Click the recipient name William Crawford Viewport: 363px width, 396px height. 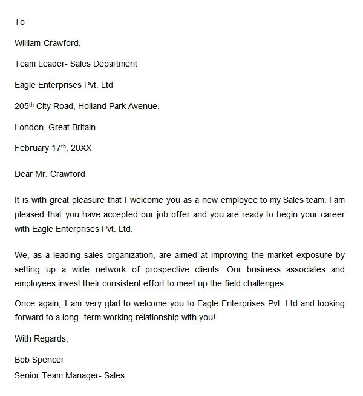coord(47,43)
